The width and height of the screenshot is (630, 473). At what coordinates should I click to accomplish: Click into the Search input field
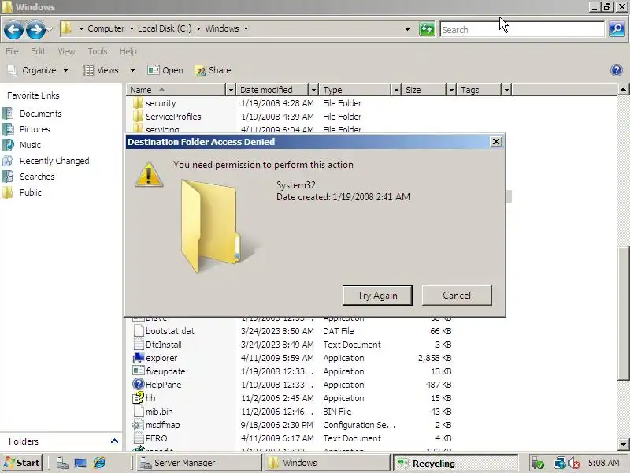coord(522,29)
